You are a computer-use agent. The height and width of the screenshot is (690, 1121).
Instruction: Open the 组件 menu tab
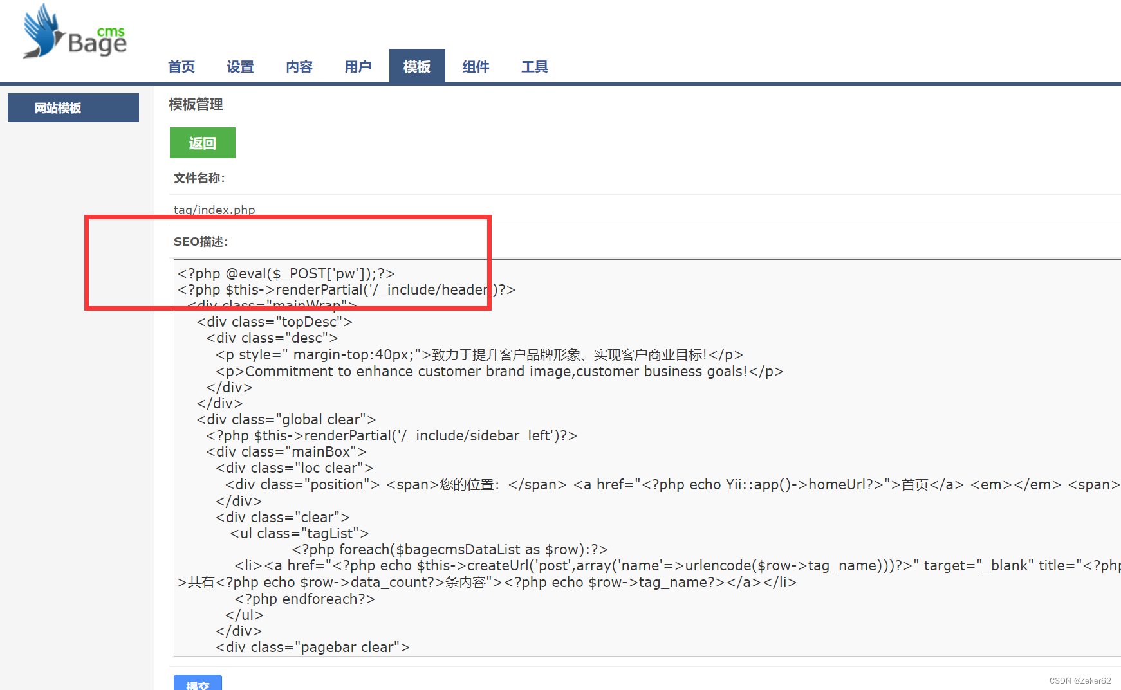click(476, 66)
